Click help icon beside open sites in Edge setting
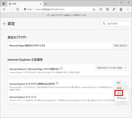Image resolution: width=132 pixels, height=118 pixels. (61, 68)
